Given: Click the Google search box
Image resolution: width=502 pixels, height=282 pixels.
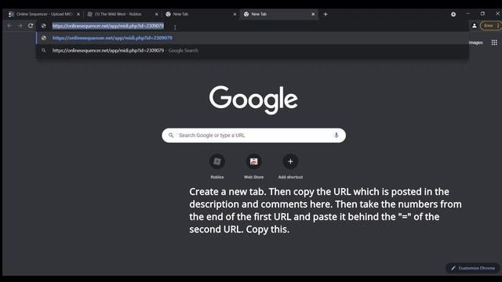Looking at the screenshot, I should [x=253, y=136].
